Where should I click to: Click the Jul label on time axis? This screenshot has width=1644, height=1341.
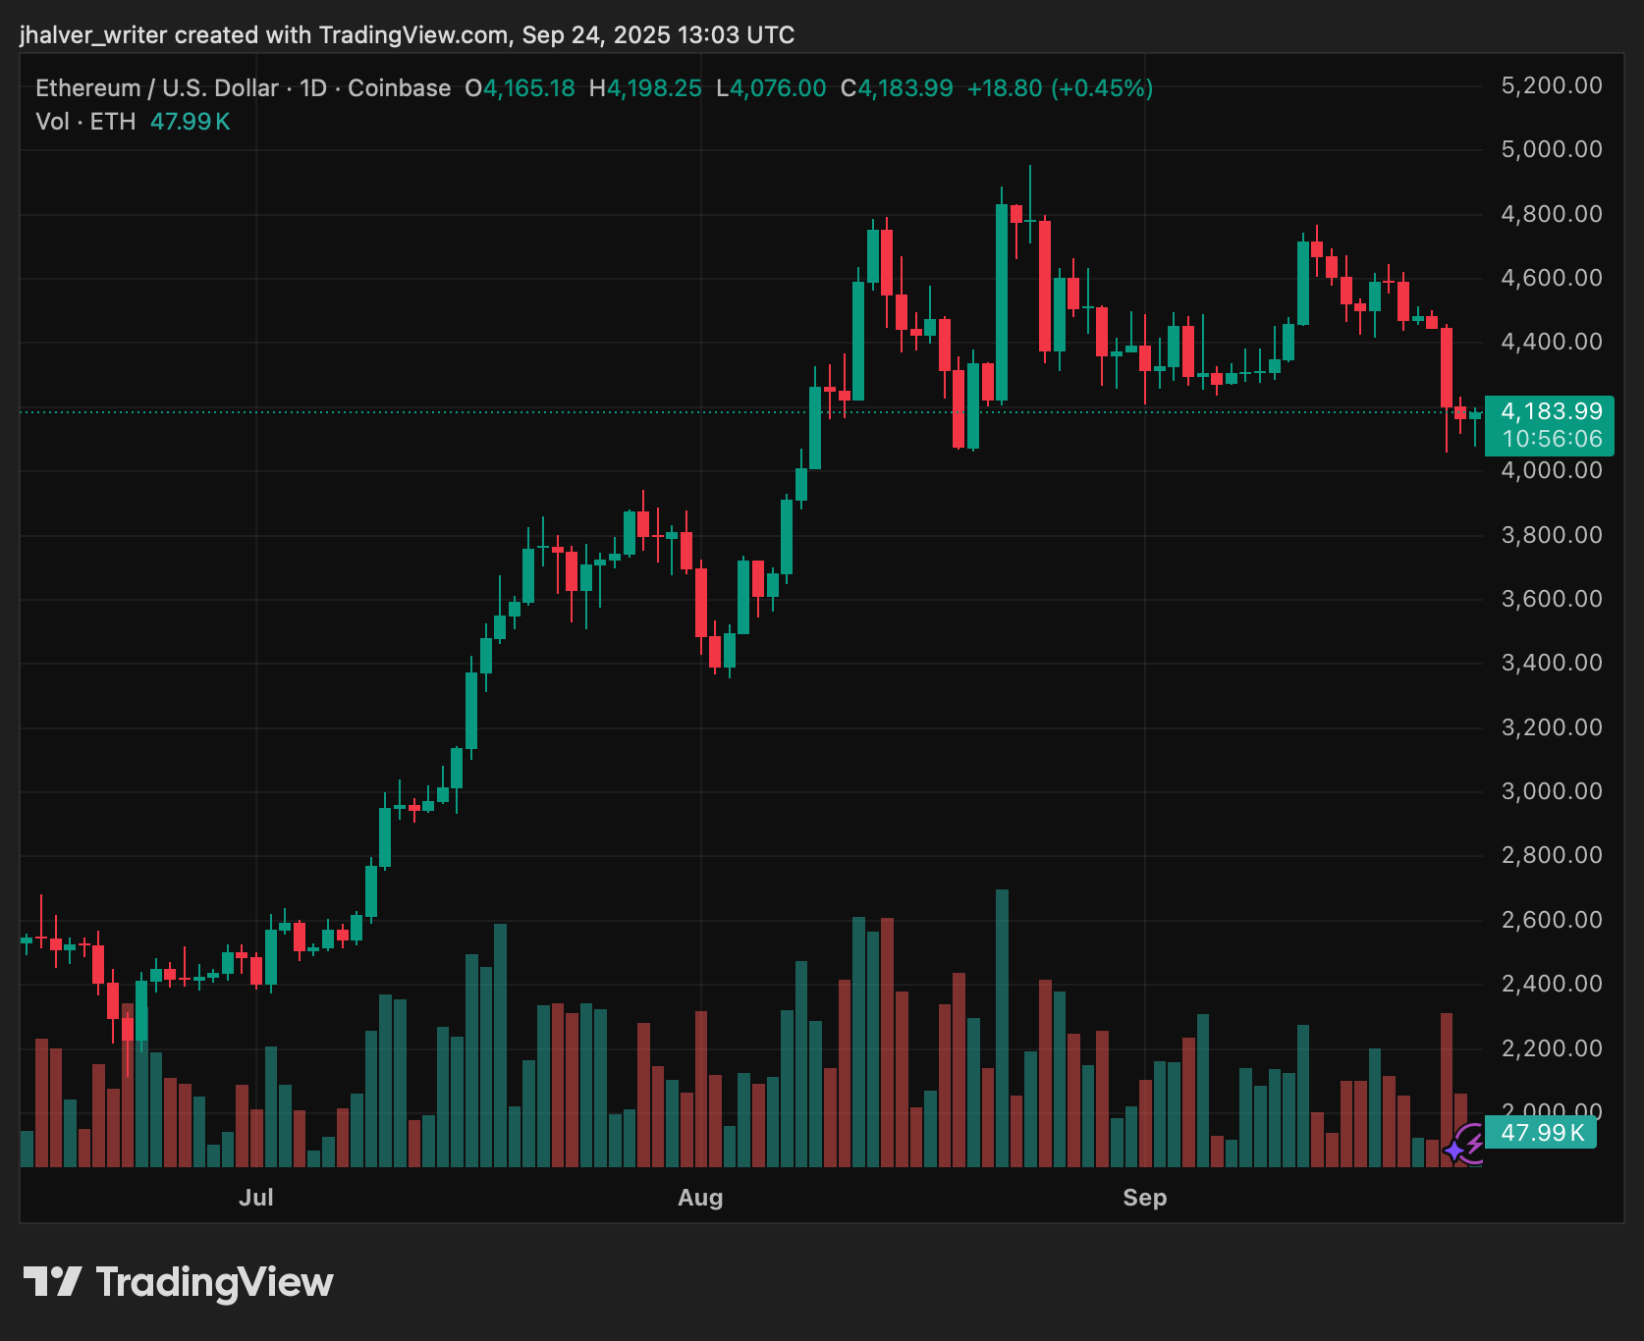pyautogui.click(x=256, y=1198)
